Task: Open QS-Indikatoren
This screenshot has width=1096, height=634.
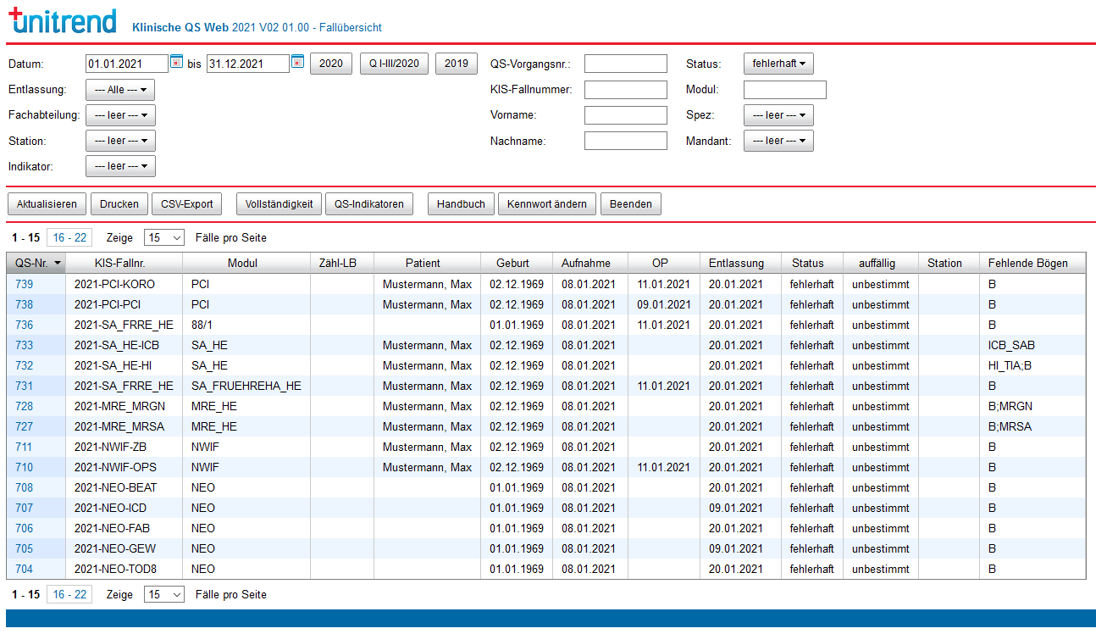Action: (369, 204)
